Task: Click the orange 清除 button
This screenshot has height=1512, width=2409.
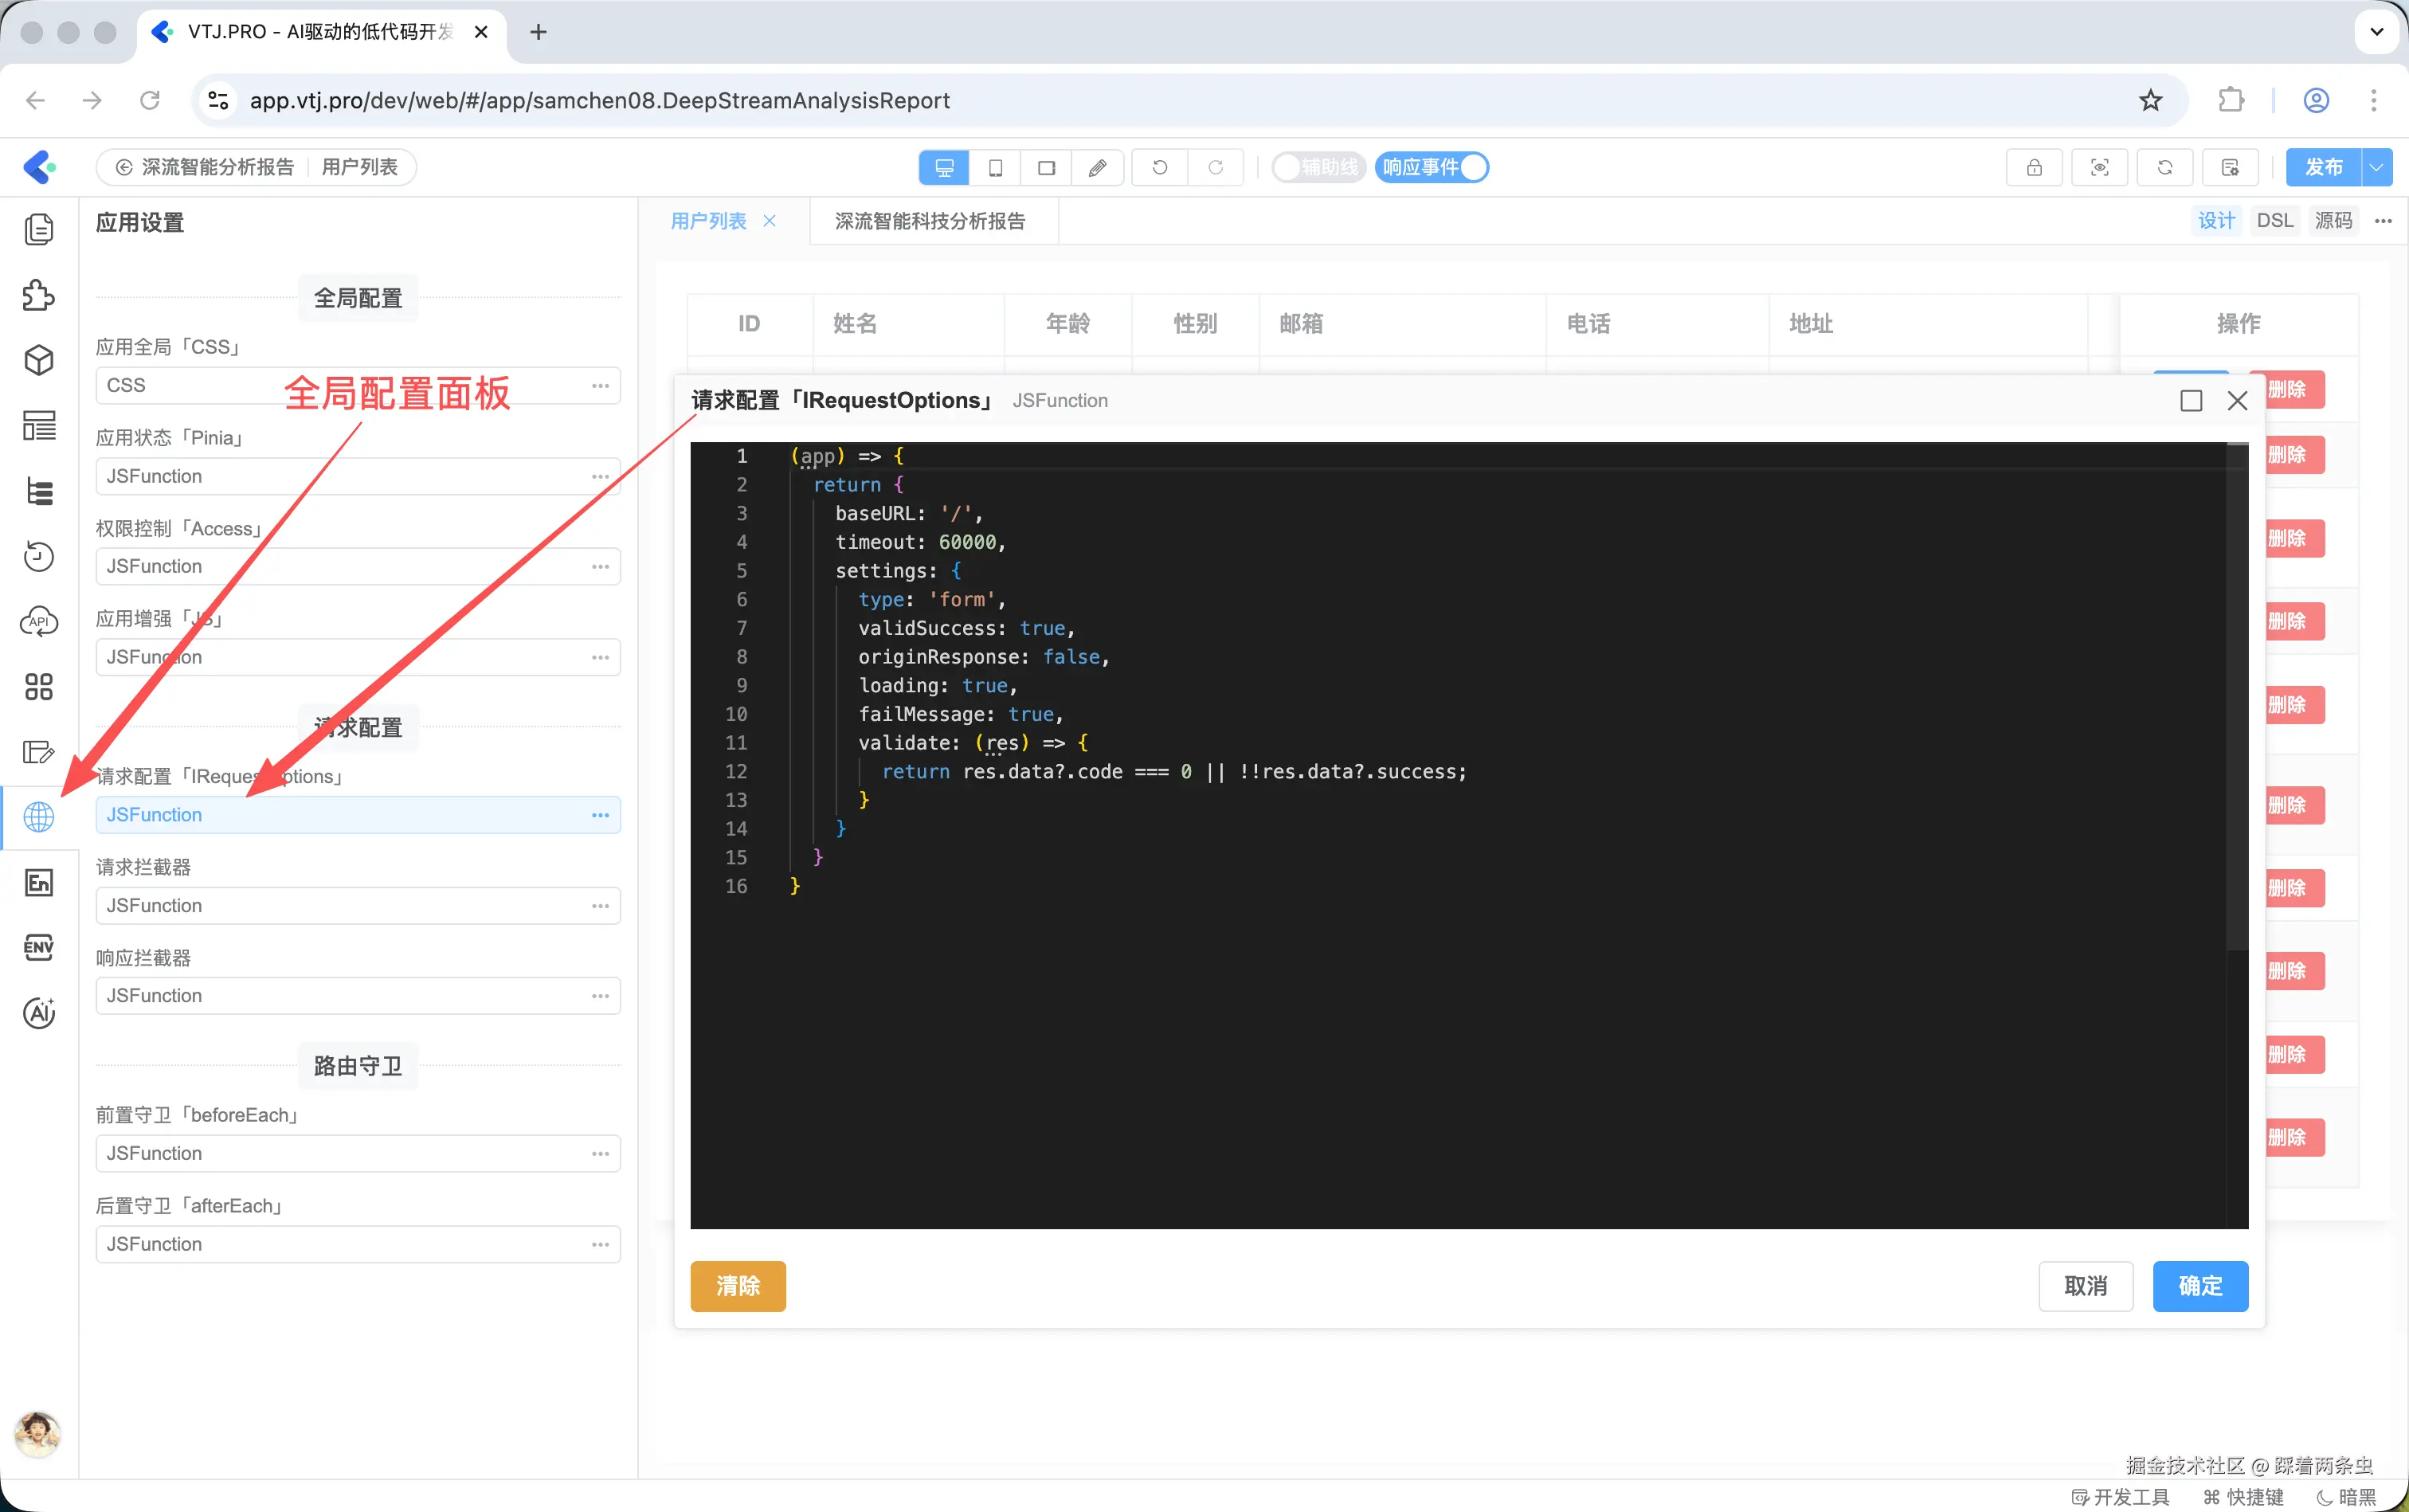Action: (738, 1286)
